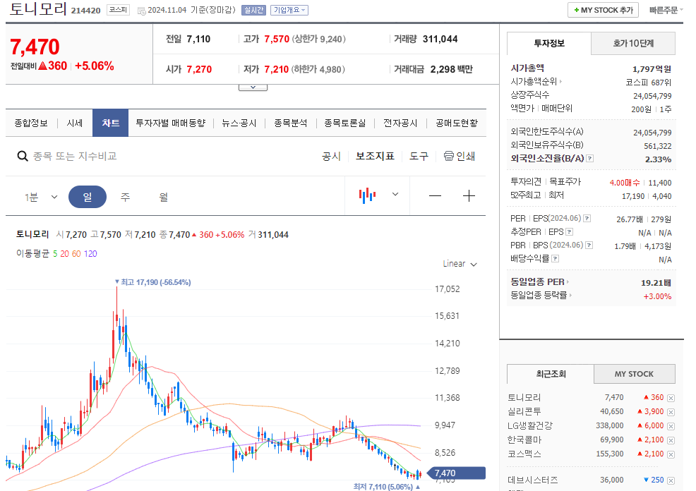Open the chart type dropdown arrow
The height and width of the screenshot is (491, 696).
point(395,194)
